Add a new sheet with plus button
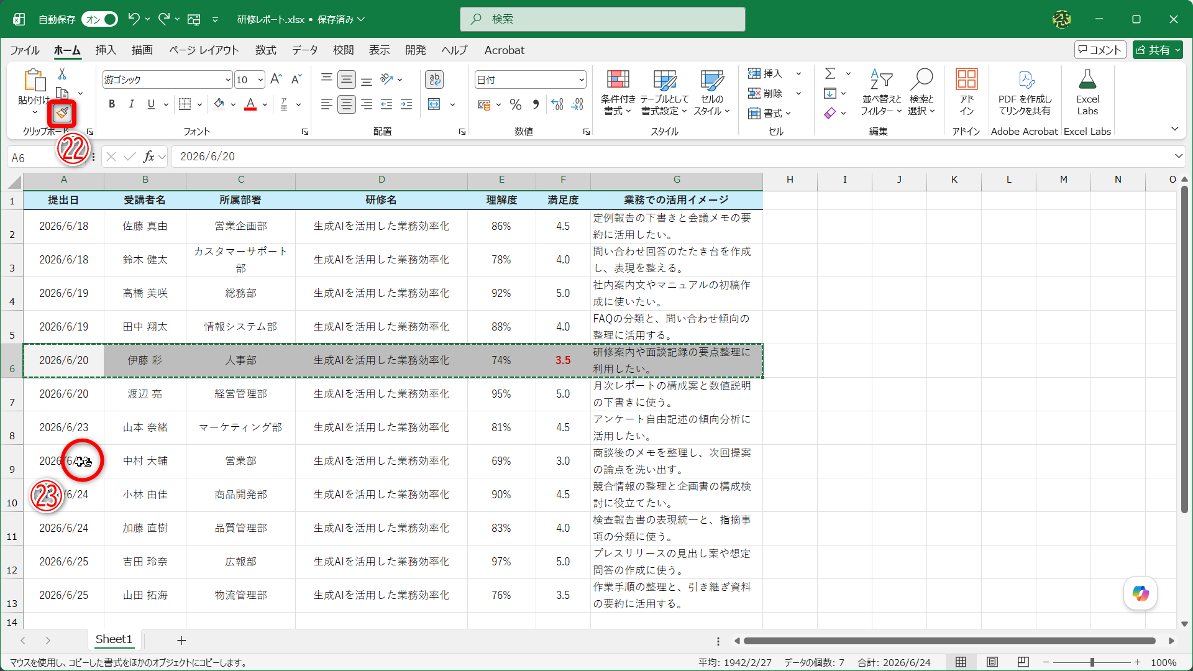 coord(181,641)
